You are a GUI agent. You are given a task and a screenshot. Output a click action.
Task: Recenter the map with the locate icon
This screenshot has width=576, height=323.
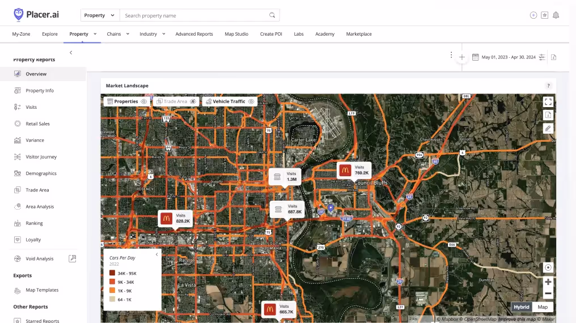[x=548, y=267]
